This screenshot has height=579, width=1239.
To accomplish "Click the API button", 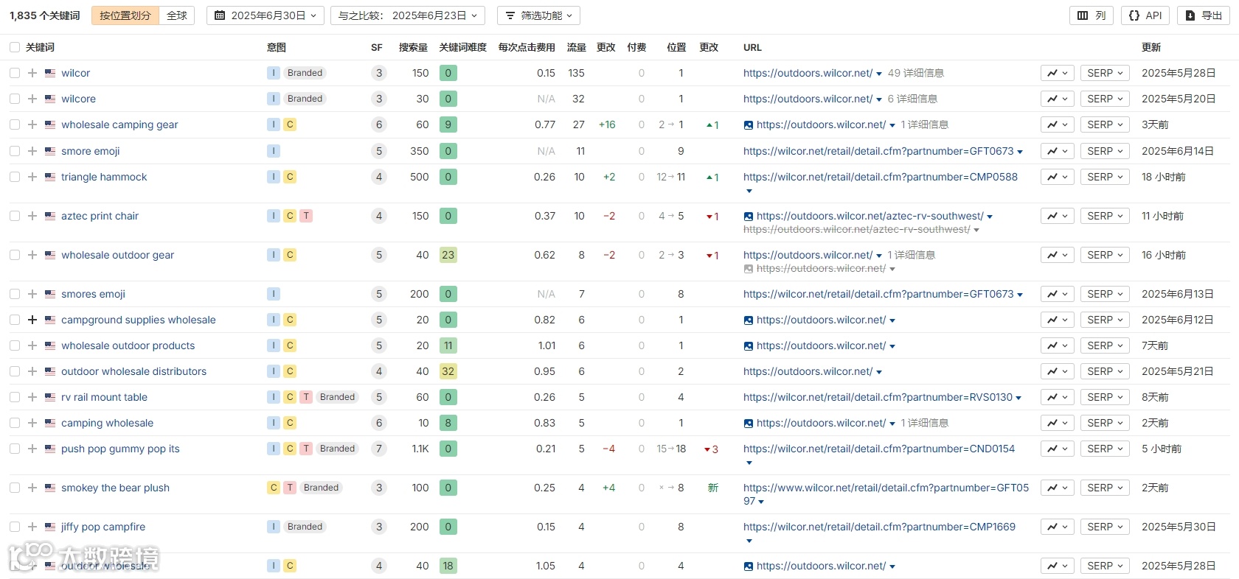I will coord(1145,15).
